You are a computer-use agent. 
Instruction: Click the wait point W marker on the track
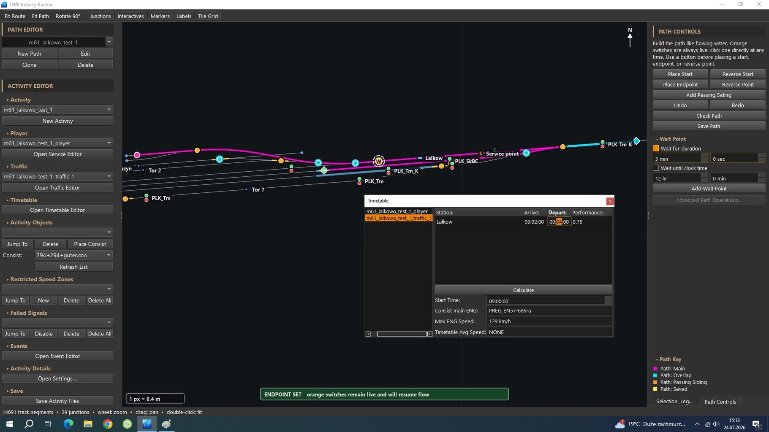click(x=379, y=161)
